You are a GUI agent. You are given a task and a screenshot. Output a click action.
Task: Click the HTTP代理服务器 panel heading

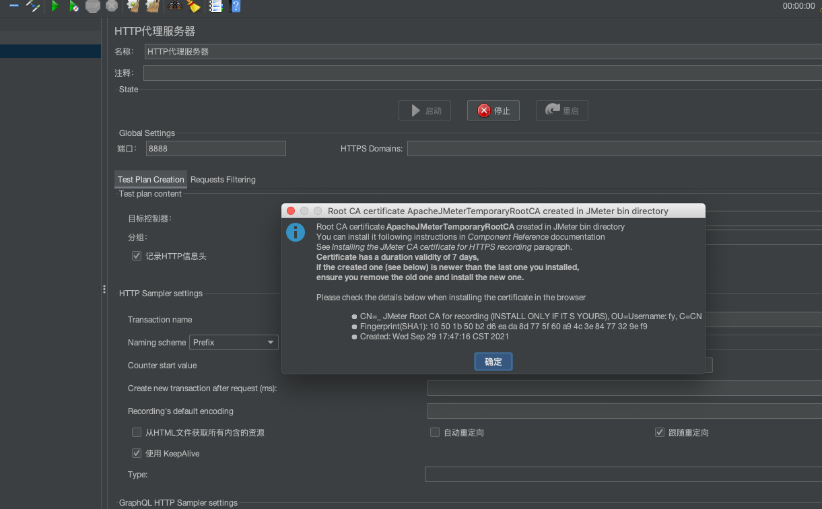155,31
